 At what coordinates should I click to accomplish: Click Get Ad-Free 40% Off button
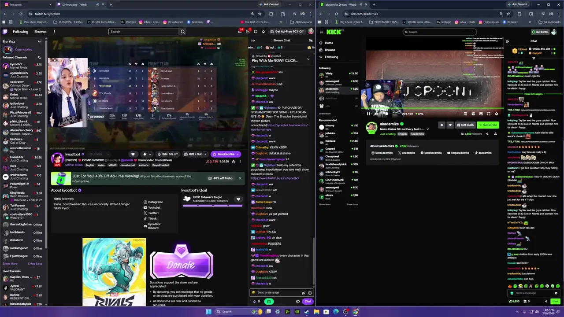click(x=286, y=32)
